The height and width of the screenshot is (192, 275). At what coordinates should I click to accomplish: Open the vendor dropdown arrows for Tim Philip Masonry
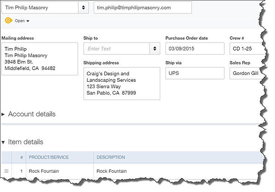84,7
